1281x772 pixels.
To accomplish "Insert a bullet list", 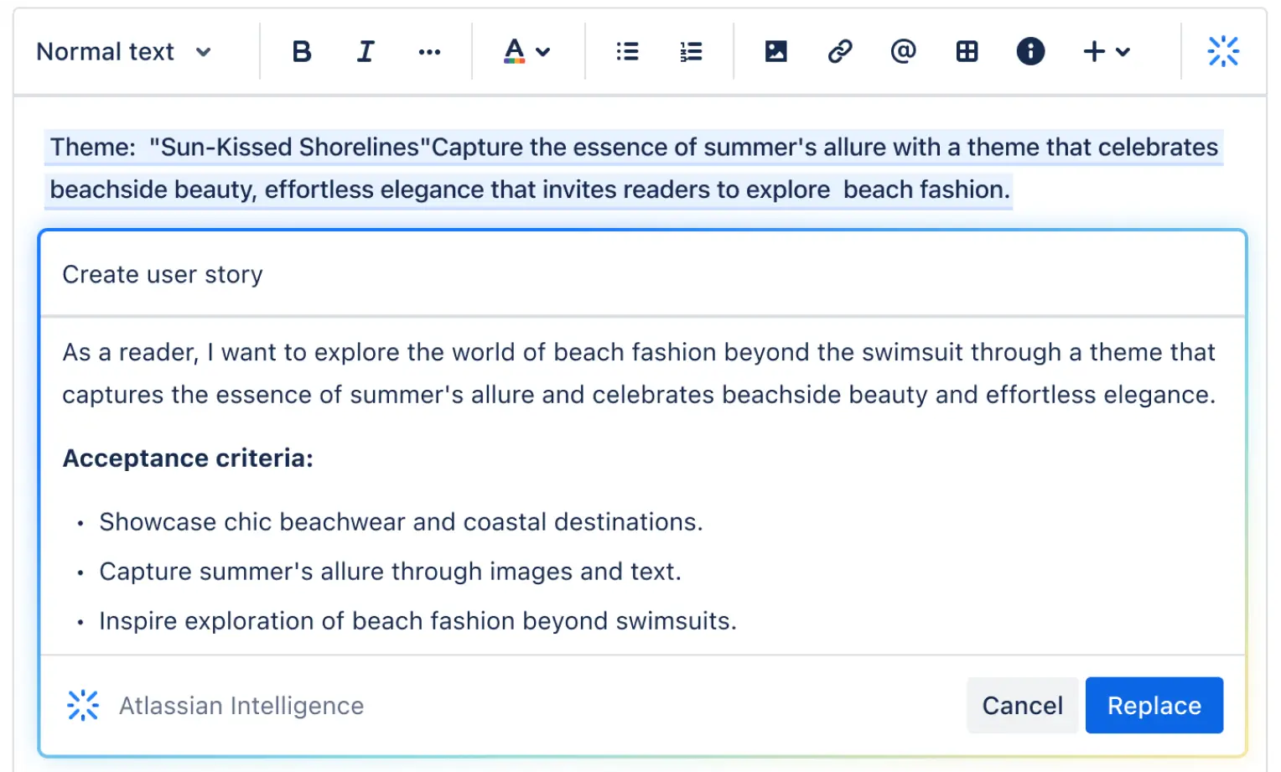I will (x=627, y=52).
